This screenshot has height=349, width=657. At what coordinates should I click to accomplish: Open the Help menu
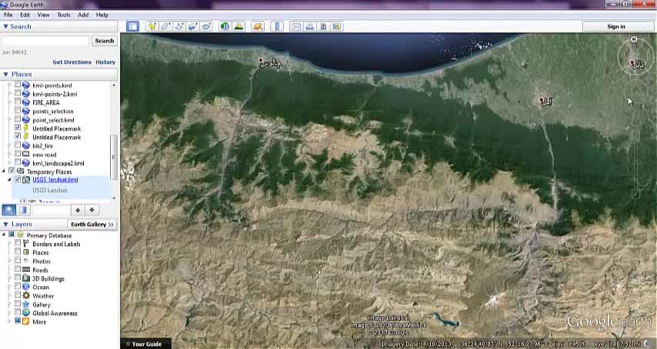pos(102,15)
